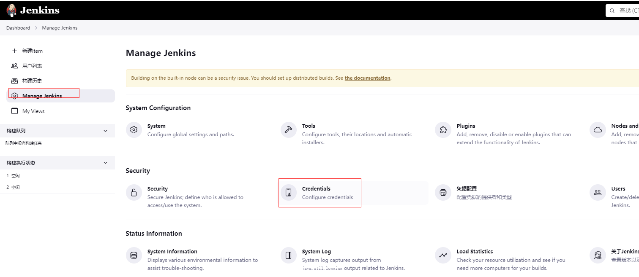Image resolution: width=639 pixels, height=277 pixels.
Task: Collapse the 构建队列 panel chevron
Action: tap(106, 131)
